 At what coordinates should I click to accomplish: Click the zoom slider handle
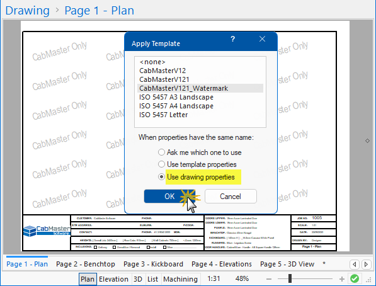290,278
